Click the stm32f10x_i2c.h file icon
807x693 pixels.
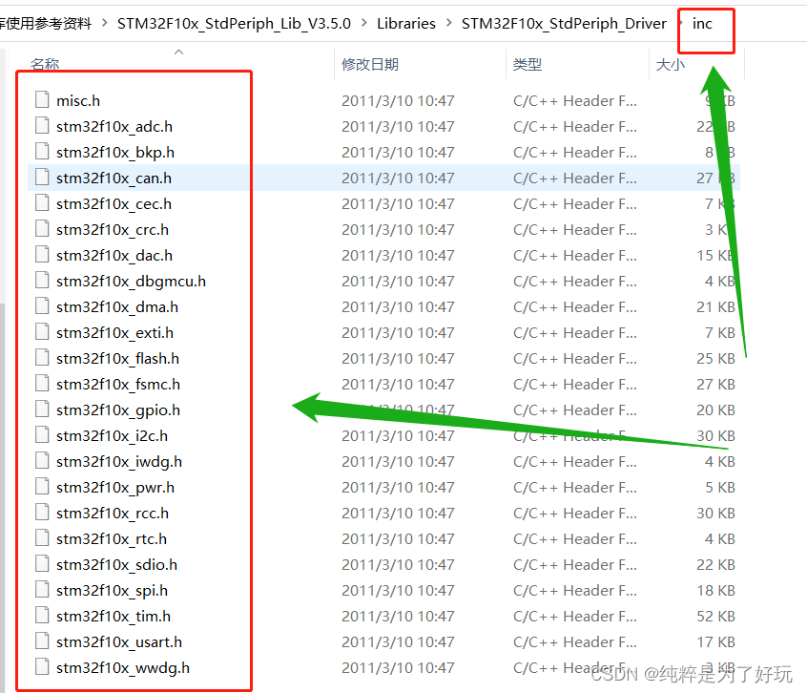click(x=42, y=434)
